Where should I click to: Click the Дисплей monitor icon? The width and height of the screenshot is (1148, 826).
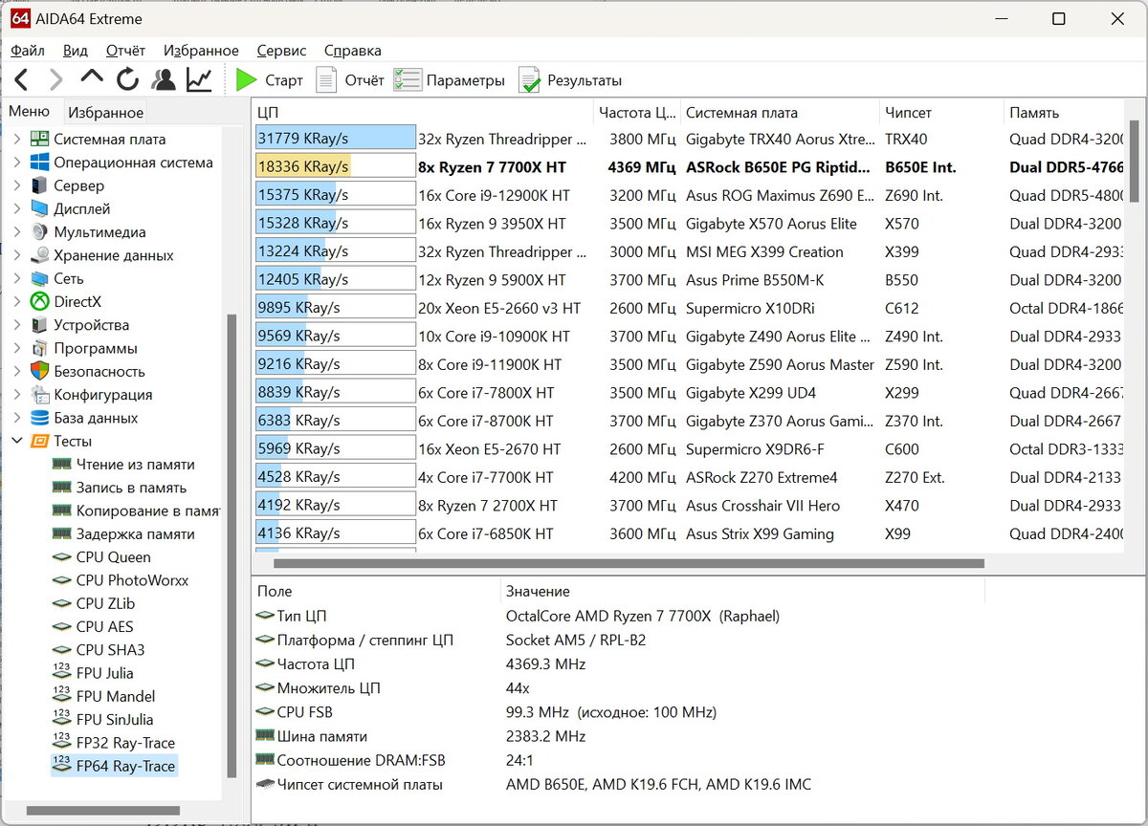(39, 208)
